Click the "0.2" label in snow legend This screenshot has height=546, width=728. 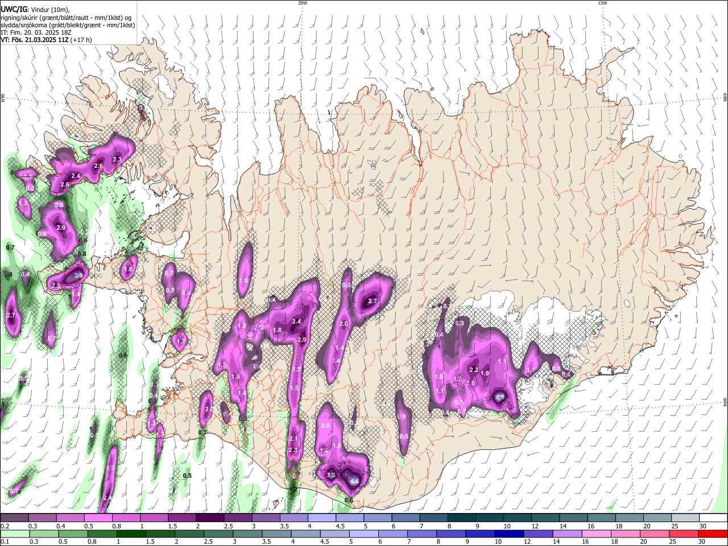coord(5,526)
